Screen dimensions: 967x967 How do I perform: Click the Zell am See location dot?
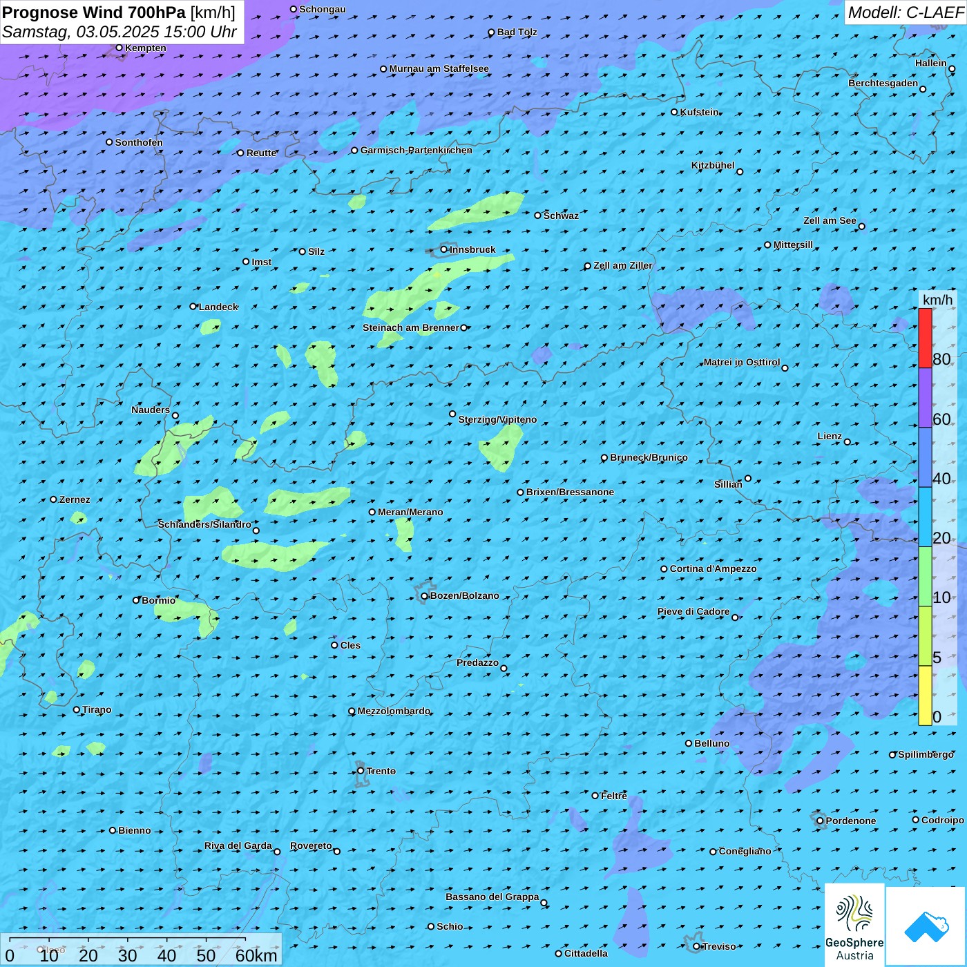(x=861, y=226)
